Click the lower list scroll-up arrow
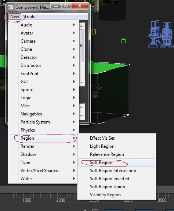 pyautogui.click(x=81, y=107)
